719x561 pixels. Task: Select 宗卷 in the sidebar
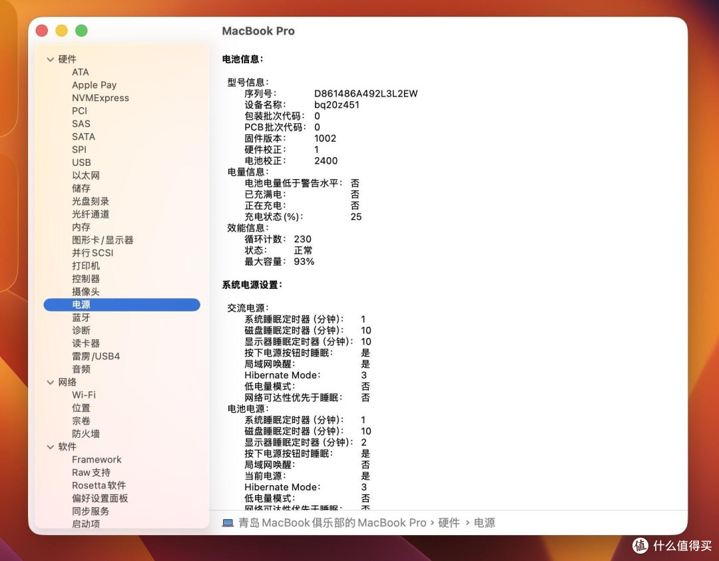click(81, 421)
